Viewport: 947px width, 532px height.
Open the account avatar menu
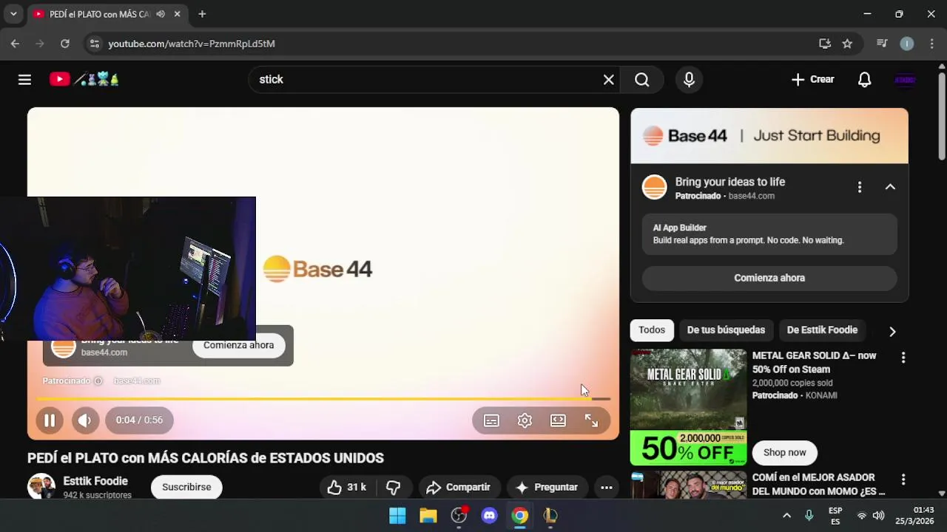[905, 80]
